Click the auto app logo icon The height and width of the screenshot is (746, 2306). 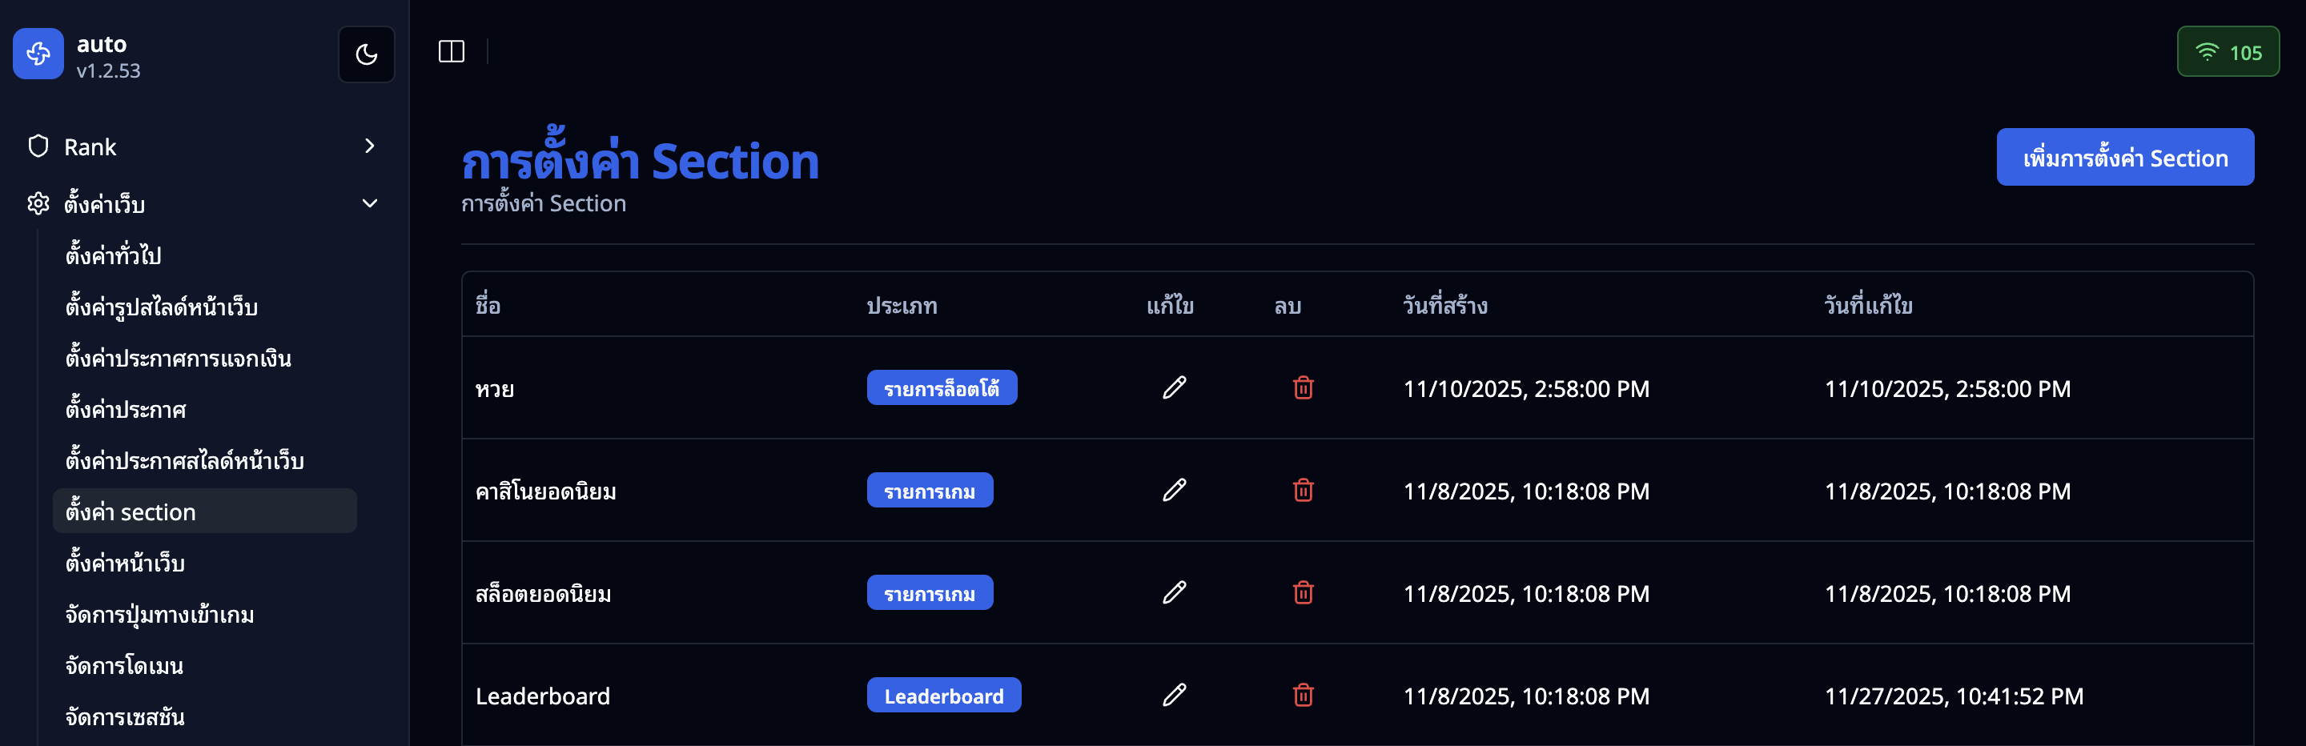pyautogui.click(x=38, y=54)
